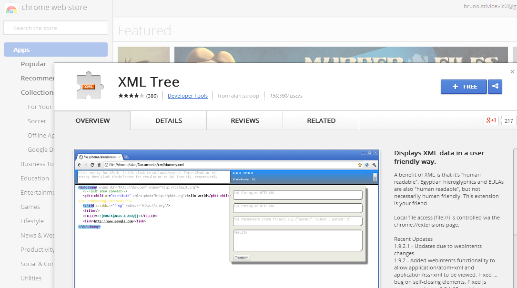Close the XML Tree detail overlay

tap(512, 71)
